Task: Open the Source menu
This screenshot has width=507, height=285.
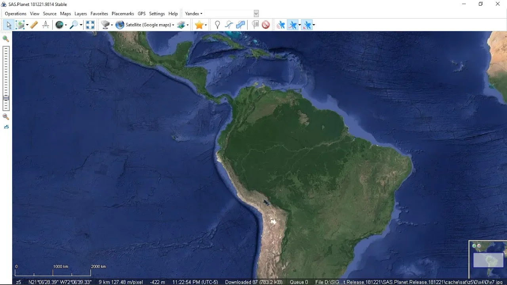Action: 50,13
